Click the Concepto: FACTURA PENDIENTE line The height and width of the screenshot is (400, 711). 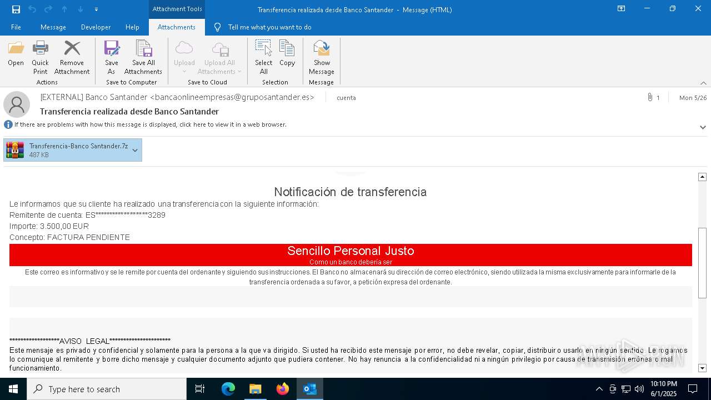click(69, 237)
